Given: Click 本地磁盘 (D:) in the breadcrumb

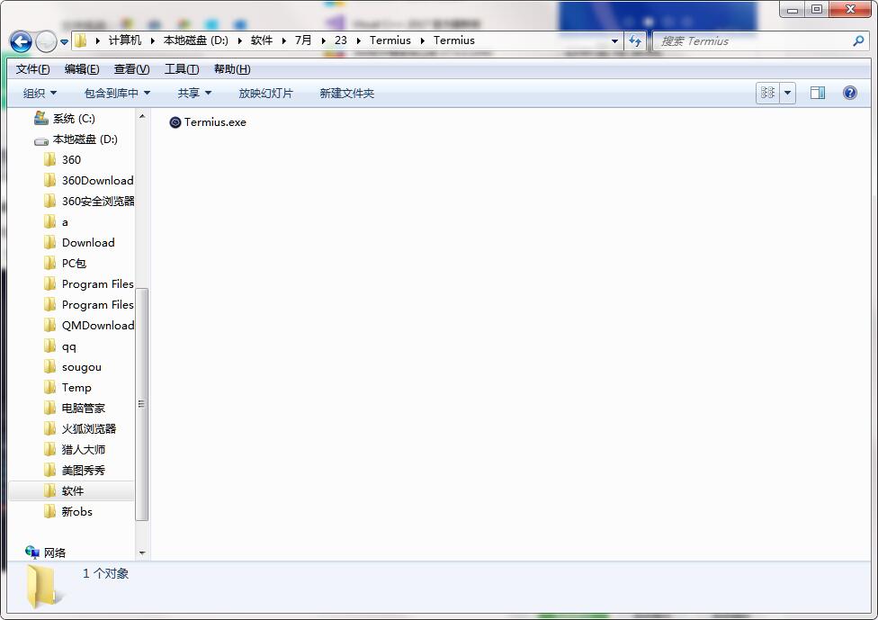Looking at the screenshot, I should tap(196, 40).
